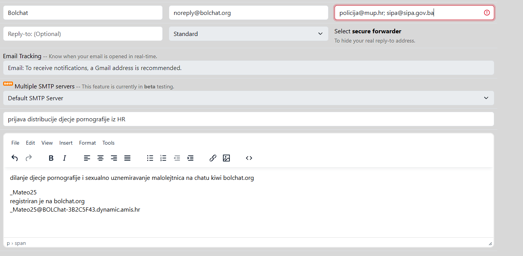The width and height of the screenshot is (523, 256).
Task: Open the Insert menu
Action: click(66, 143)
